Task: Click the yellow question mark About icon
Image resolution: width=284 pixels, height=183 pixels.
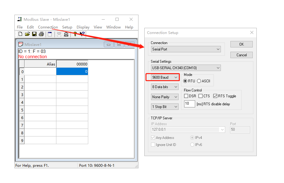Action: (x=75, y=34)
